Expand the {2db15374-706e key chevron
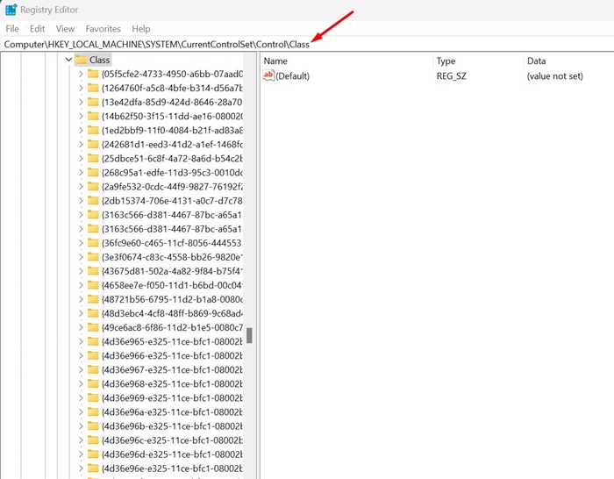Image resolution: width=614 pixels, height=479 pixels. [x=81, y=201]
